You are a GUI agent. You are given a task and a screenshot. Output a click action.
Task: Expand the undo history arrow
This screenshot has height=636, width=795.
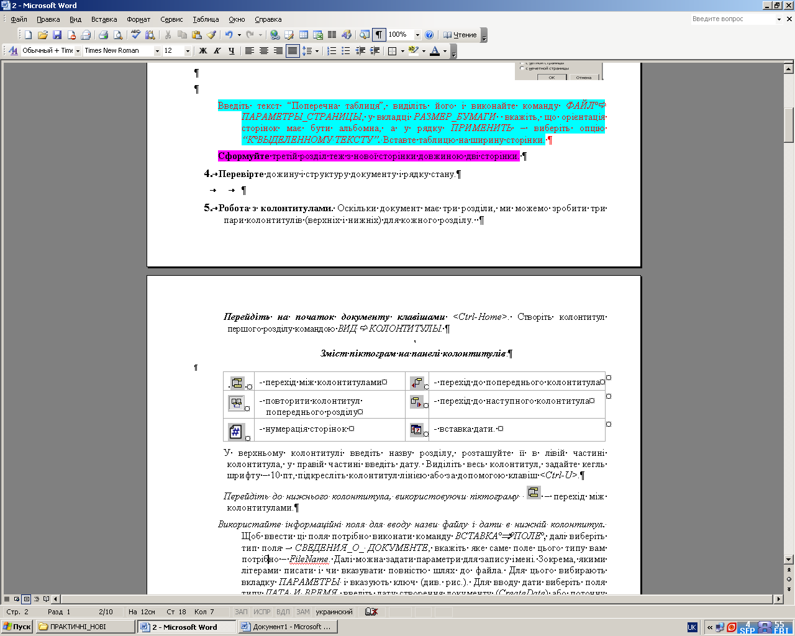click(239, 35)
